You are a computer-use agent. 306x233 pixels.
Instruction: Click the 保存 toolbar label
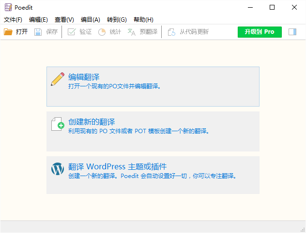[52, 32]
